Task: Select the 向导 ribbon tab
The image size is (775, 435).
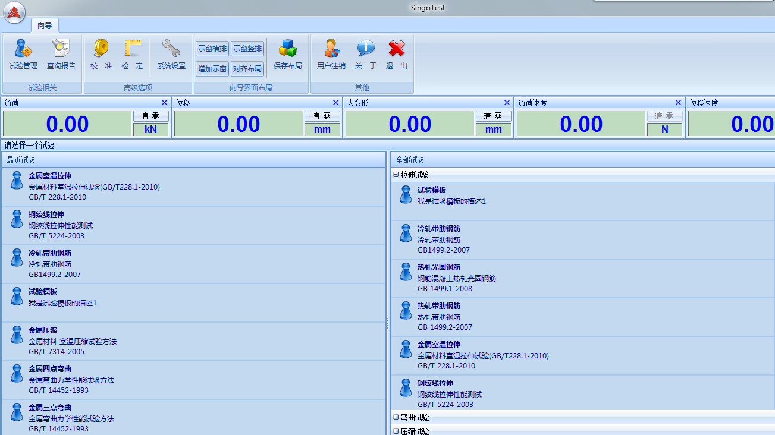Action: coord(45,25)
